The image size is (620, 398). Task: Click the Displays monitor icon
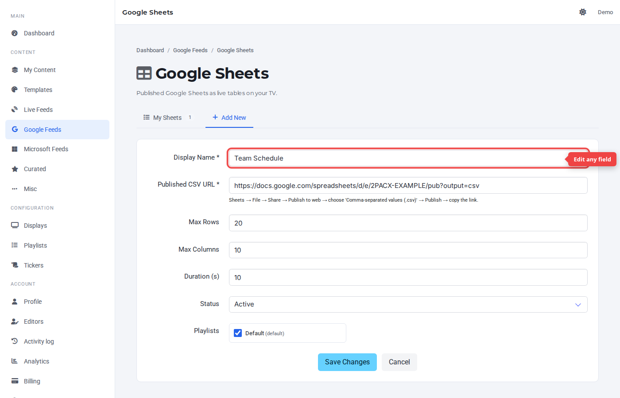tap(15, 226)
